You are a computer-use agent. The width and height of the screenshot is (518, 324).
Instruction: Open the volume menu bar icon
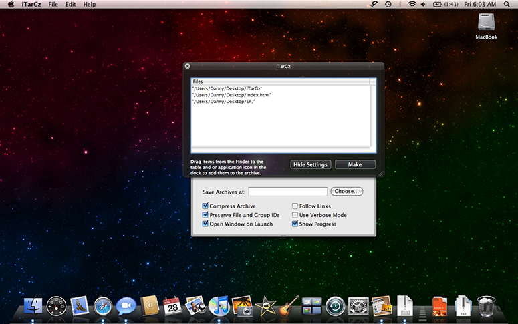click(423, 4)
